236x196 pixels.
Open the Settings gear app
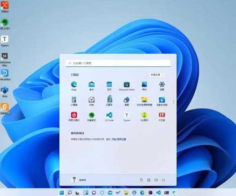tap(162, 85)
